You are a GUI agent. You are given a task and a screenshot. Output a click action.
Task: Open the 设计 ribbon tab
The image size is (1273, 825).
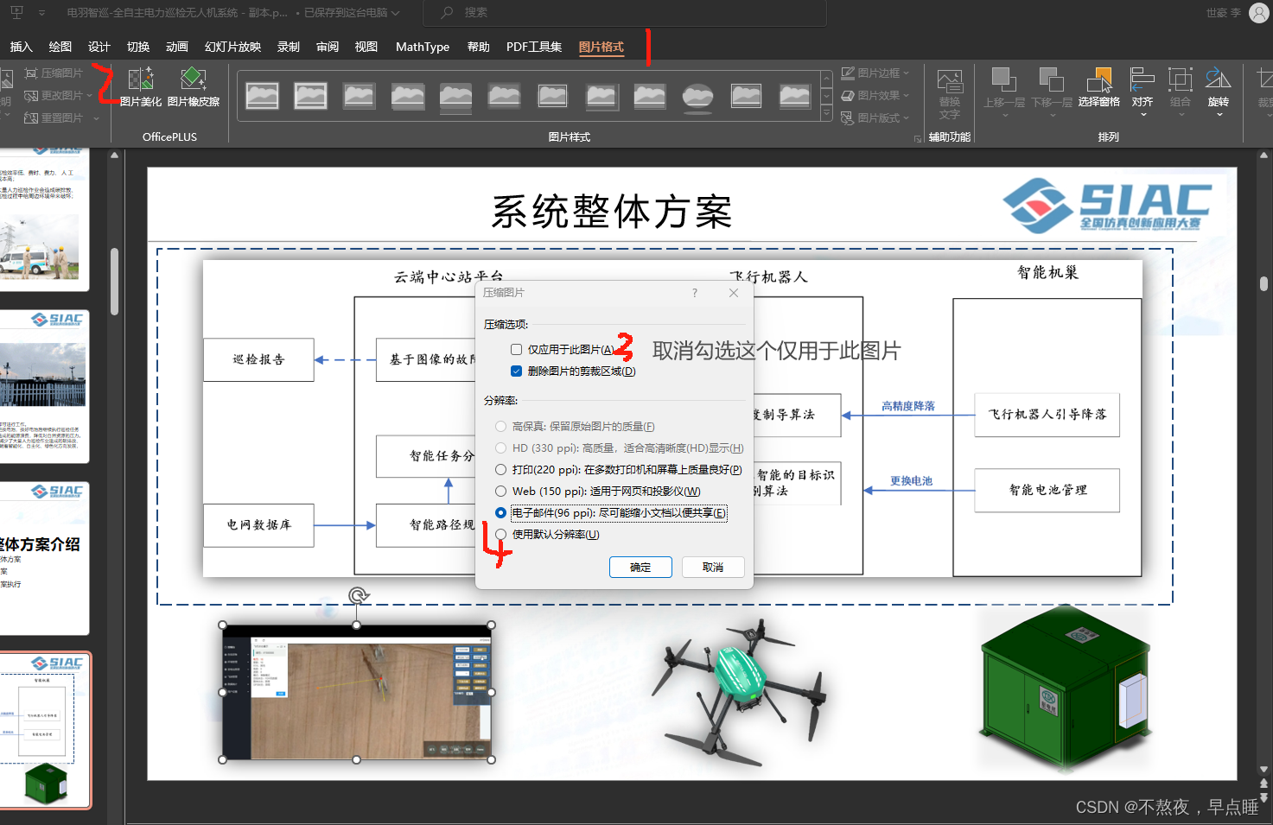click(99, 47)
